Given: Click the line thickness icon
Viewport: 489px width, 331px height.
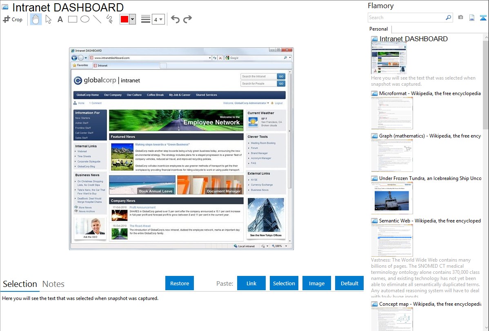Looking at the screenshot, I should tap(146, 19).
